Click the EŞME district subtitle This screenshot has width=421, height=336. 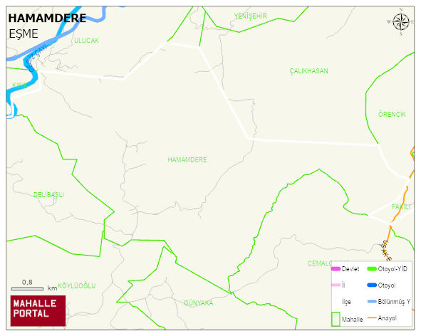coord(24,34)
